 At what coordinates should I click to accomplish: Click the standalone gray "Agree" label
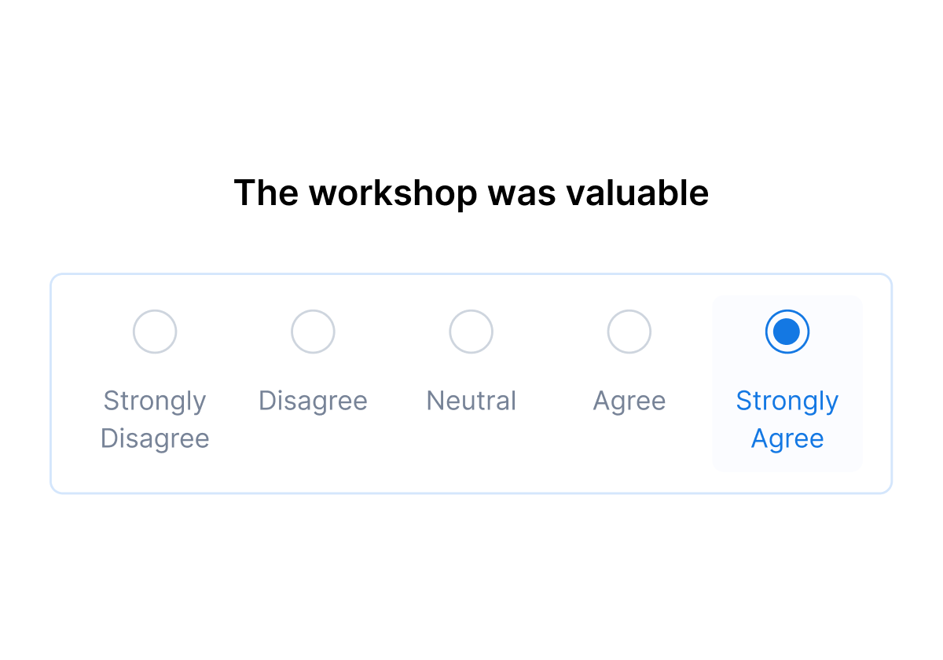(629, 401)
